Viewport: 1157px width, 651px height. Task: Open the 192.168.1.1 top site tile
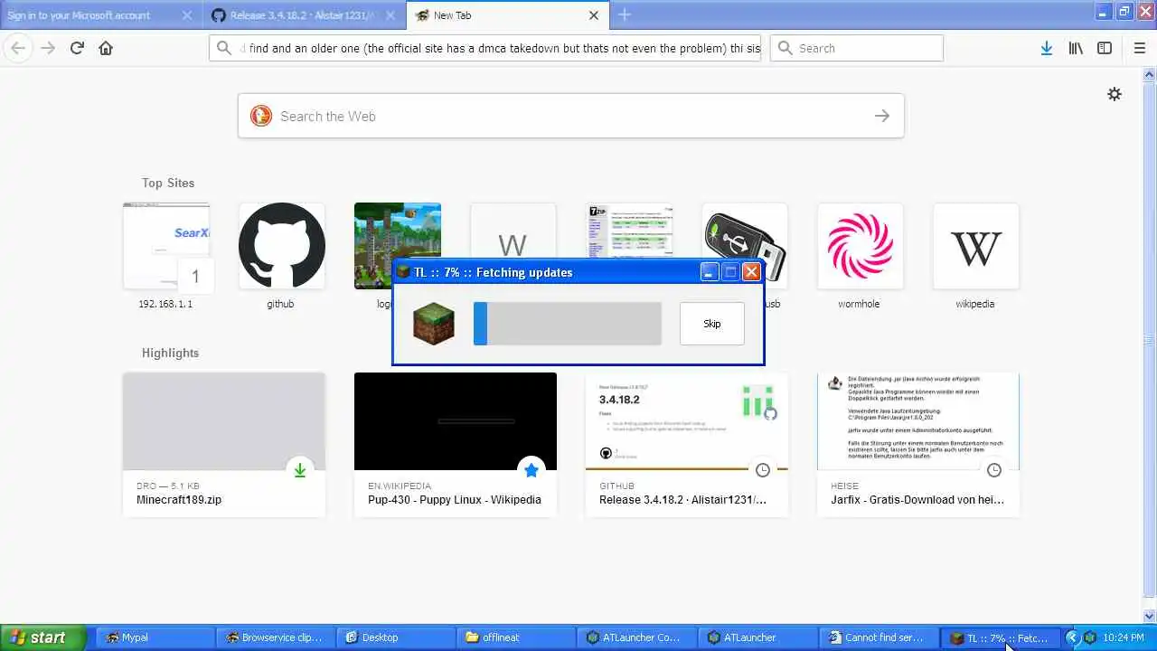coord(166,246)
